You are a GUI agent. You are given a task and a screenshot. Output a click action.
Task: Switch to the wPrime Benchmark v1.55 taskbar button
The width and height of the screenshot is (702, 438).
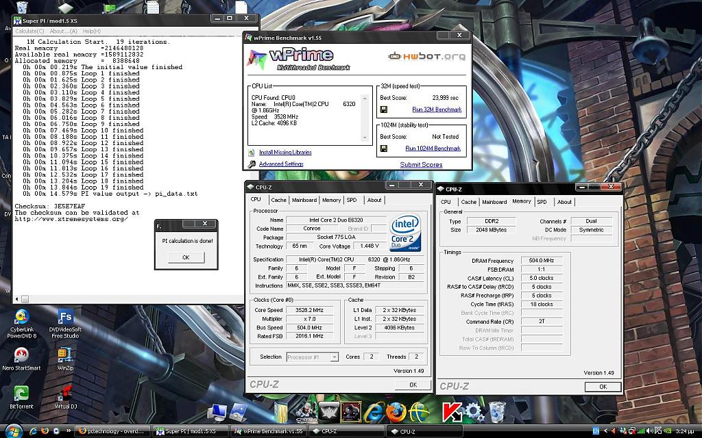pyautogui.click(x=269, y=431)
